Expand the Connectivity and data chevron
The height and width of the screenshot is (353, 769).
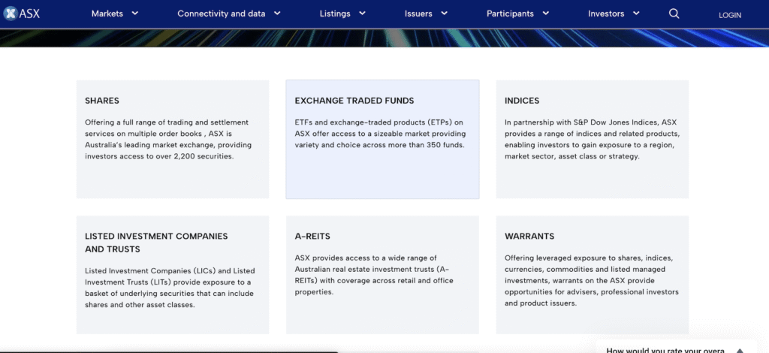point(277,14)
